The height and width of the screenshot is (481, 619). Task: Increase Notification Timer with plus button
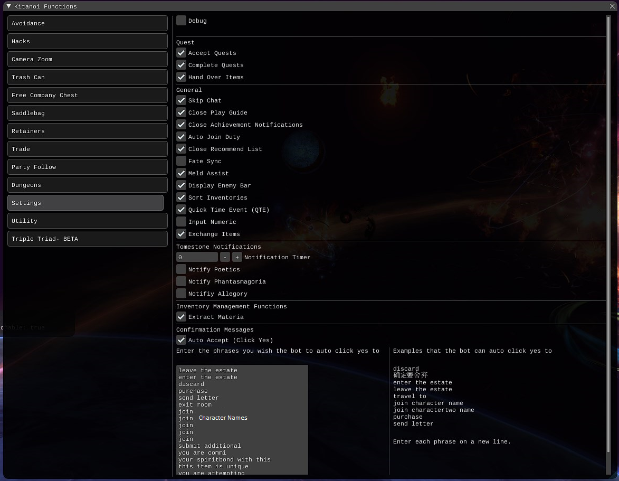237,257
